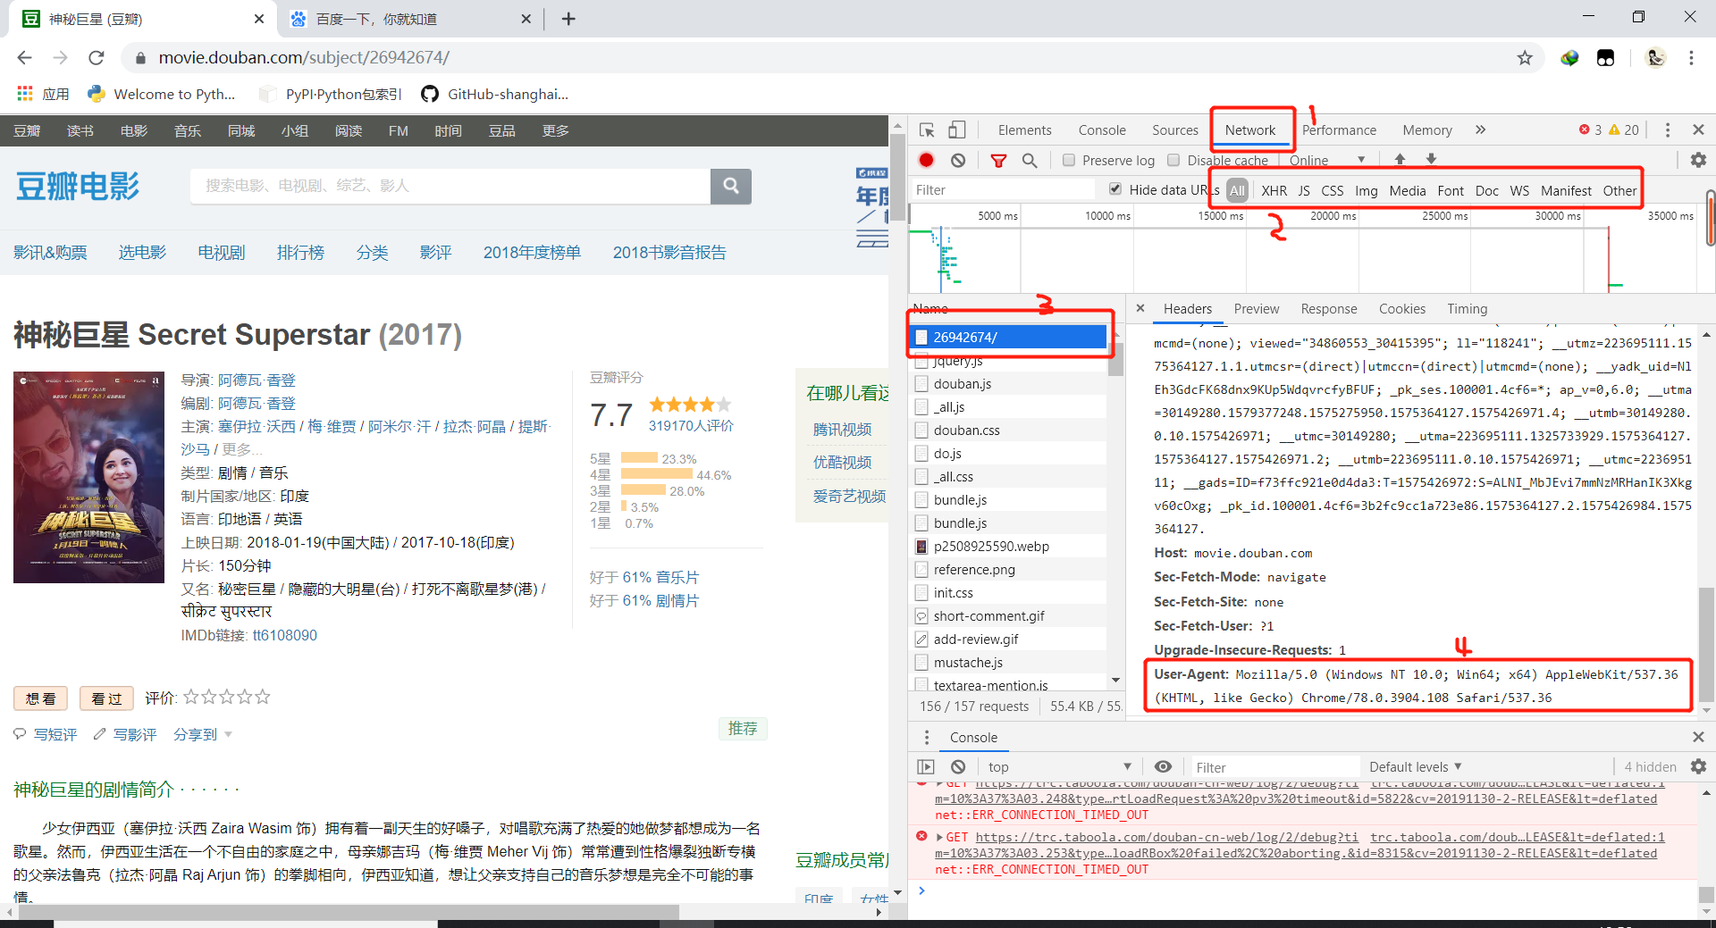Open the Default levels dropdown
1716x928 pixels.
[x=1415, y=766]
